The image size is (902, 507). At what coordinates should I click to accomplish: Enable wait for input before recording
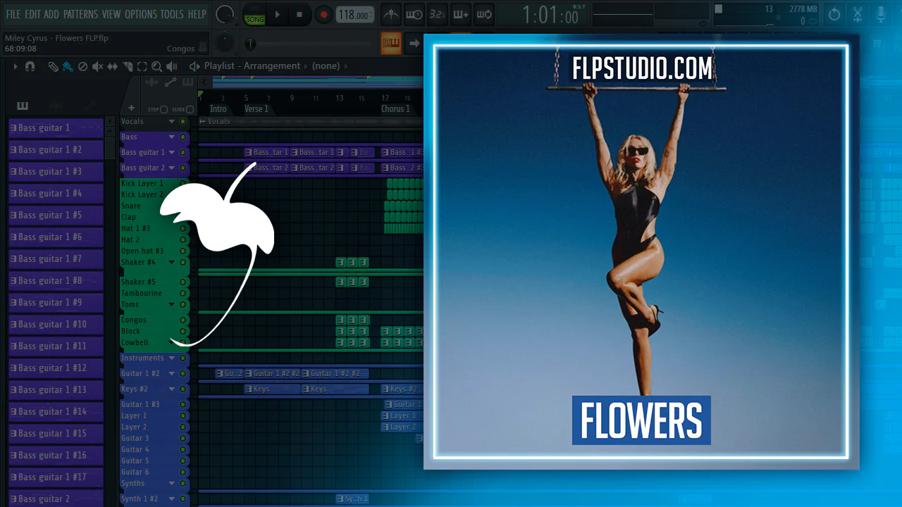click(x=414, y=14)
